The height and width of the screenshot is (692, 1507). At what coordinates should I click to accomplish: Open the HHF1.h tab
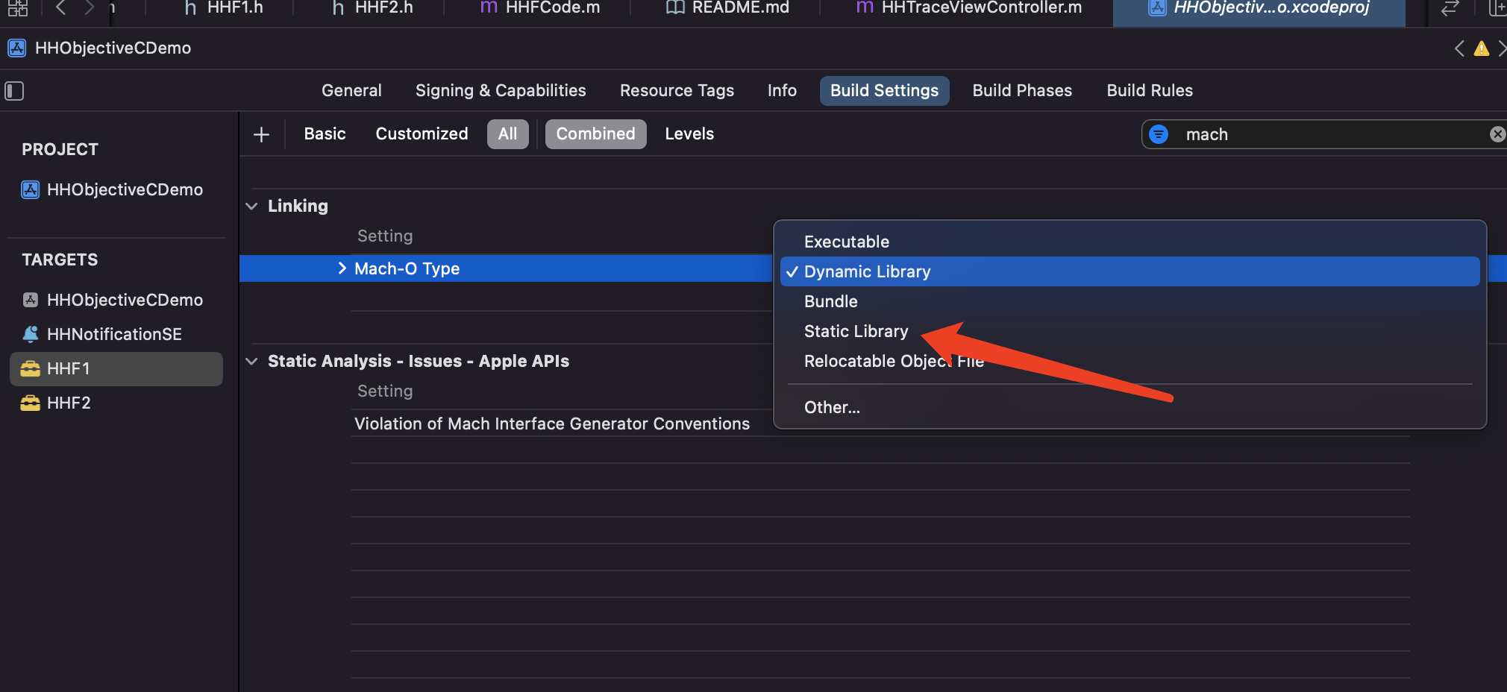pyautogui.click(x=224, y=8)
